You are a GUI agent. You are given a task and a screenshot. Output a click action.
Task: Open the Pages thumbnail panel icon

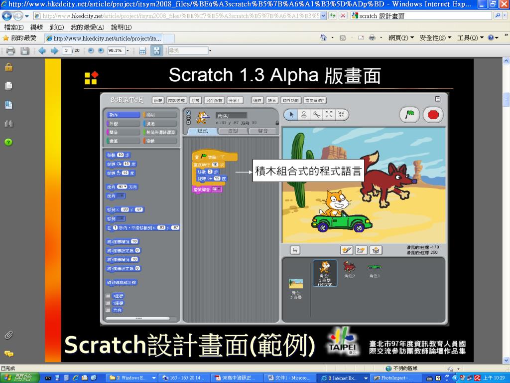point(9,86)
